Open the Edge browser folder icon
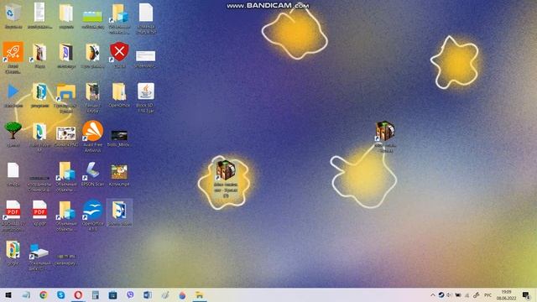This screenshot has width=537, height=302. (x=39, y=131)
